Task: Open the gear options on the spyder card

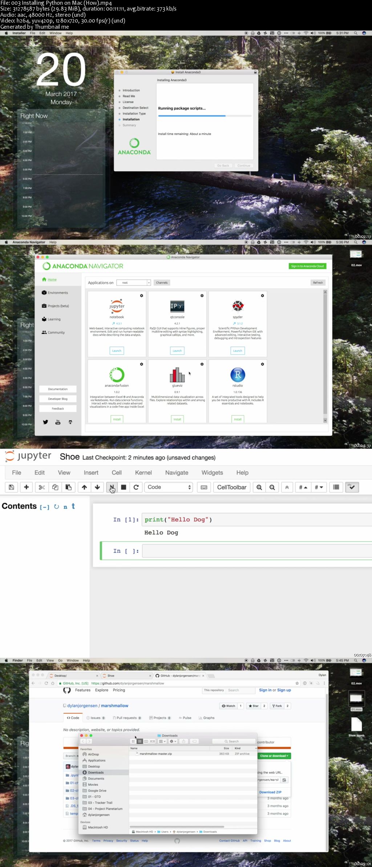Action: [262, 296]
